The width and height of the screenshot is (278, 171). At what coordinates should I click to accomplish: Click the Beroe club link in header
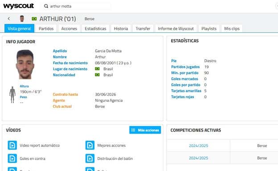click(90, 19)
